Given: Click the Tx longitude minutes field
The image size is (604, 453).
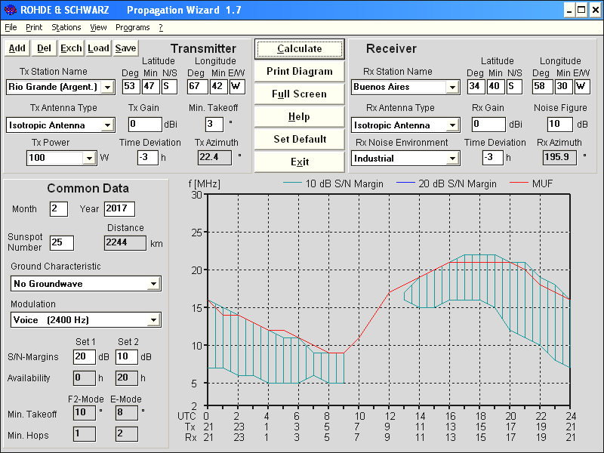Looking at the screenshot, I should (219, 87).
